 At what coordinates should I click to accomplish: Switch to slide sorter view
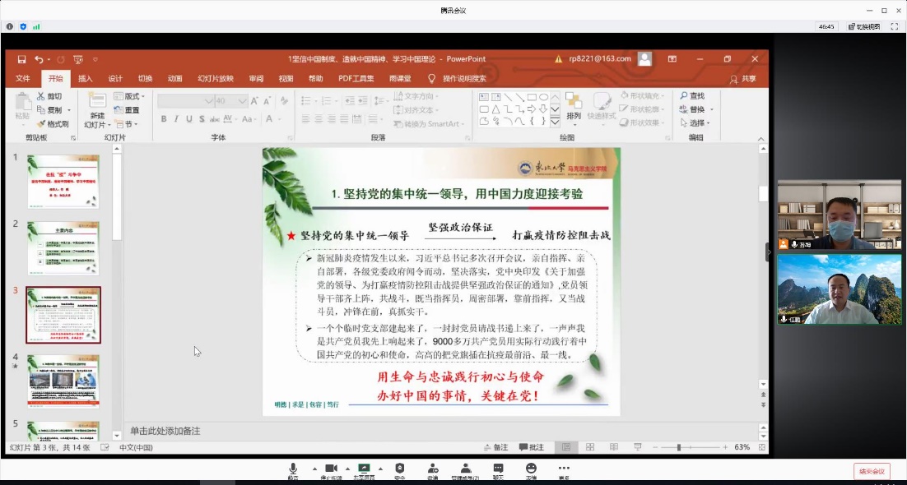tap(589, 447)
